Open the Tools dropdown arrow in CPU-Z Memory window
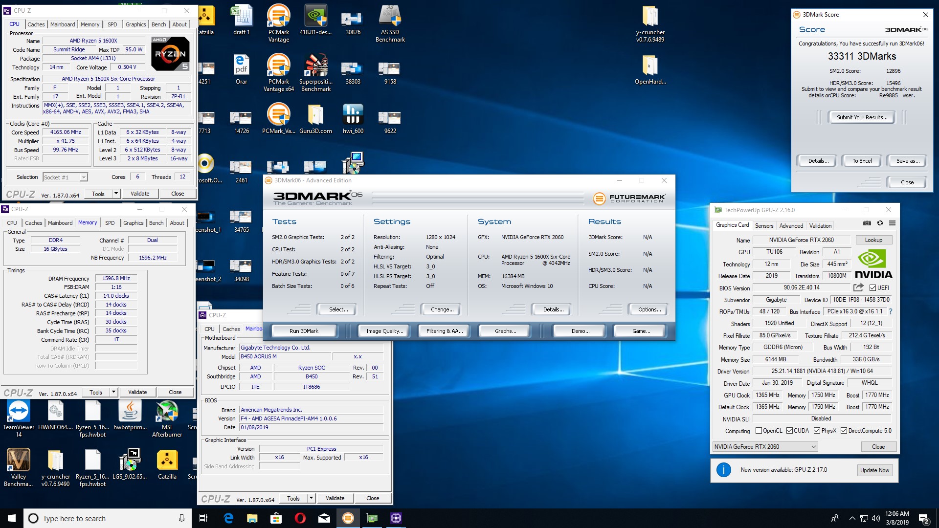 coord(113,392)
